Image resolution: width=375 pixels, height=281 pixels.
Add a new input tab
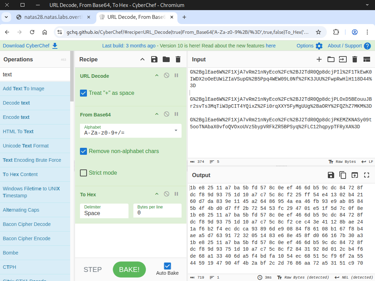pyautogui.click(x=319, y=59)
